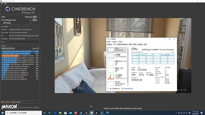This screenshot has width=205, height=115.
Task: Toggle checkbox beside CPU Run button
Action: 38,17
